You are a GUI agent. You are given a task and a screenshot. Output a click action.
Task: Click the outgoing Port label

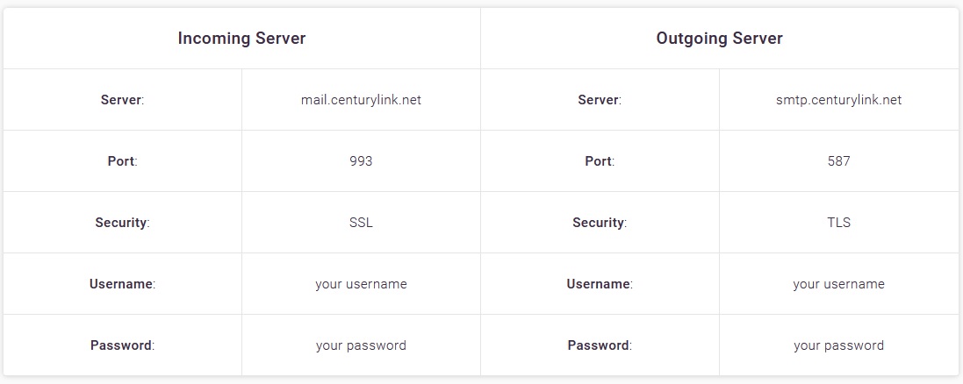pos(600,161)
